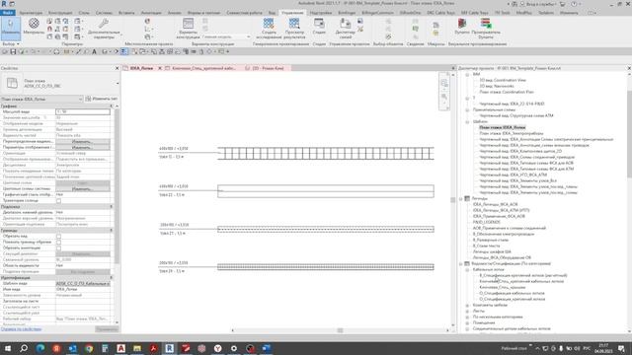Click the shopping cart icon in title bar

click(x=563, y=4)
